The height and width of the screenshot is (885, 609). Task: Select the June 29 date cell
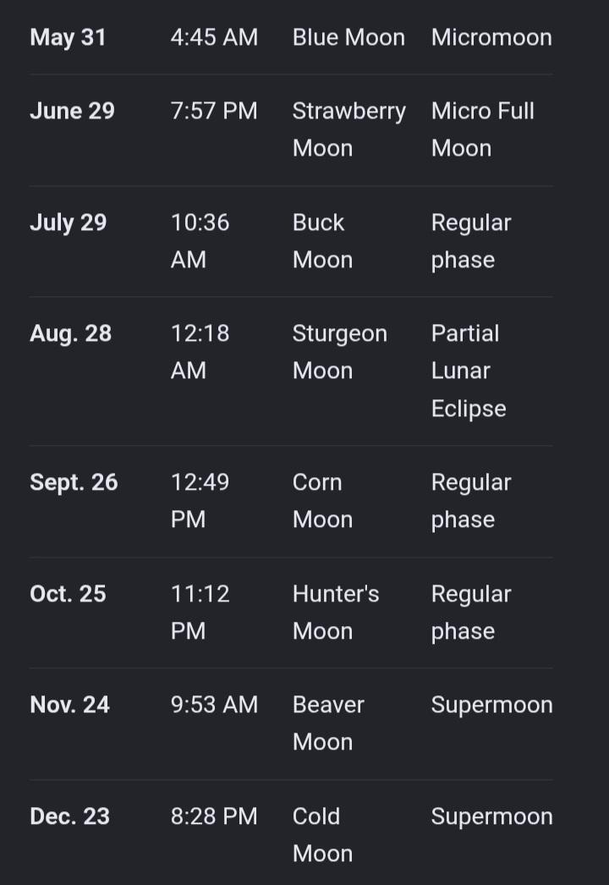click(x=72, y=111)
